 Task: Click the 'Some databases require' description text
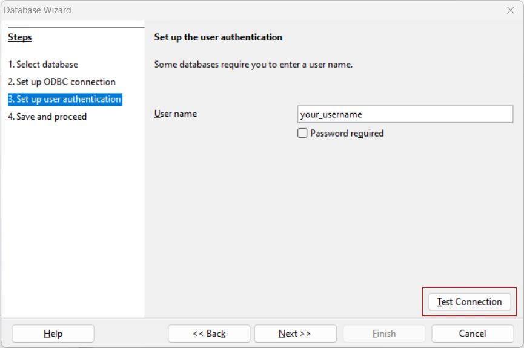253,65
